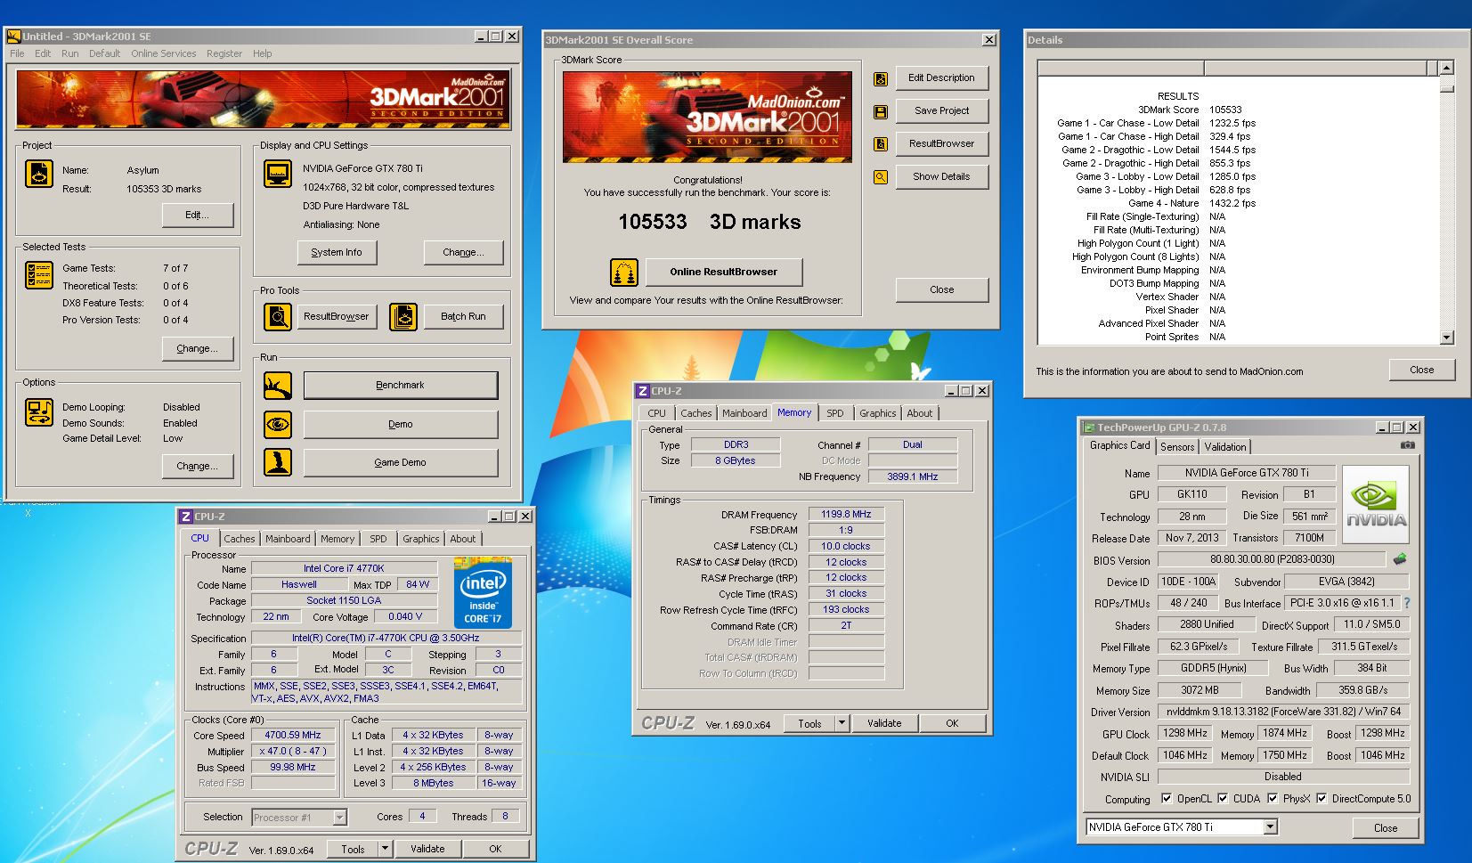Click the 3DMark2001 SE title bar icon
Screen dimensions: 1472x863
click(x=13, y=37)
